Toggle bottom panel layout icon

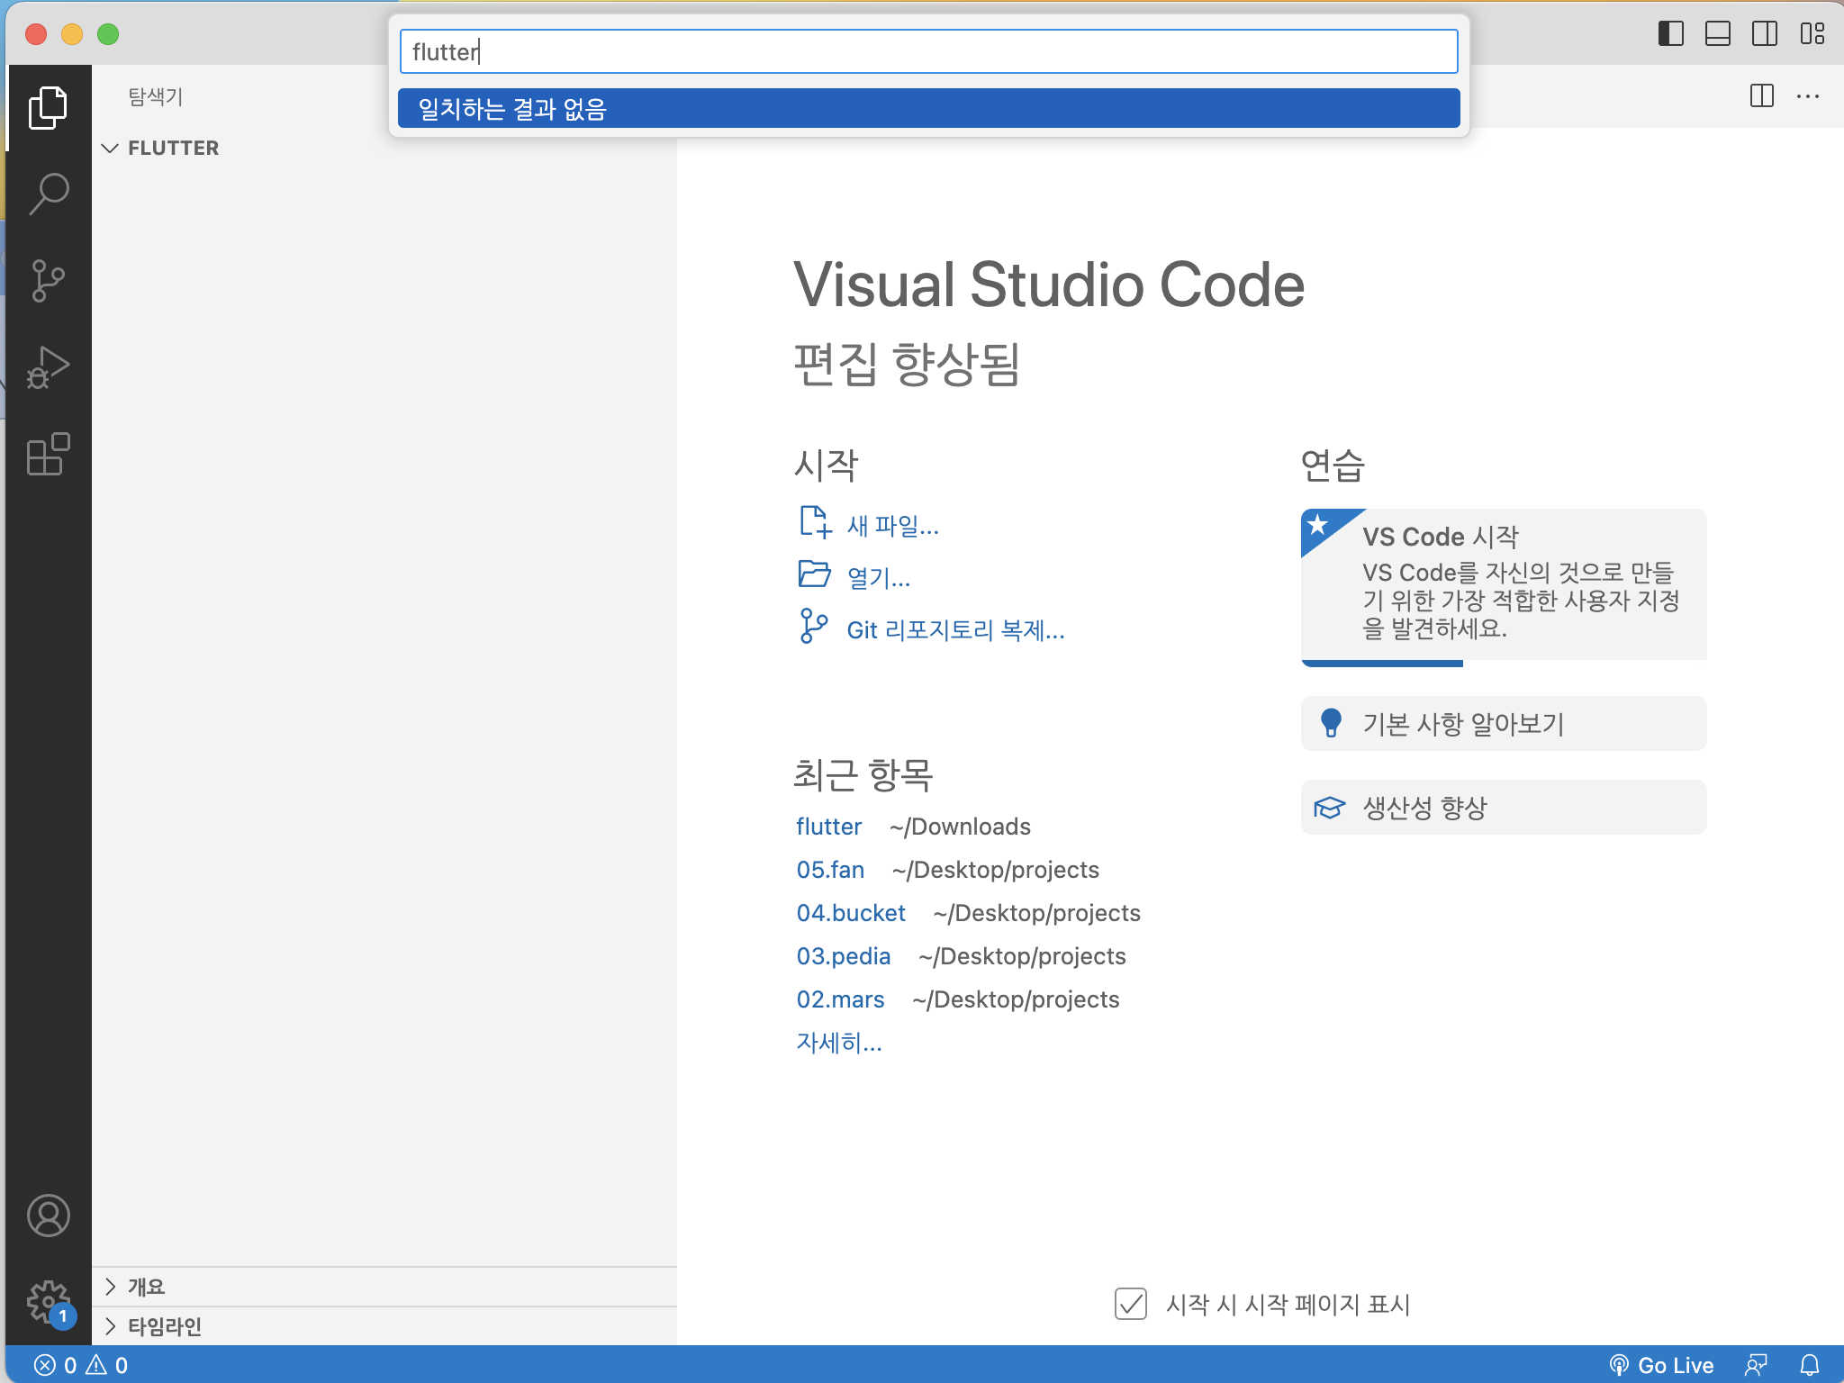coord(1718,34)
